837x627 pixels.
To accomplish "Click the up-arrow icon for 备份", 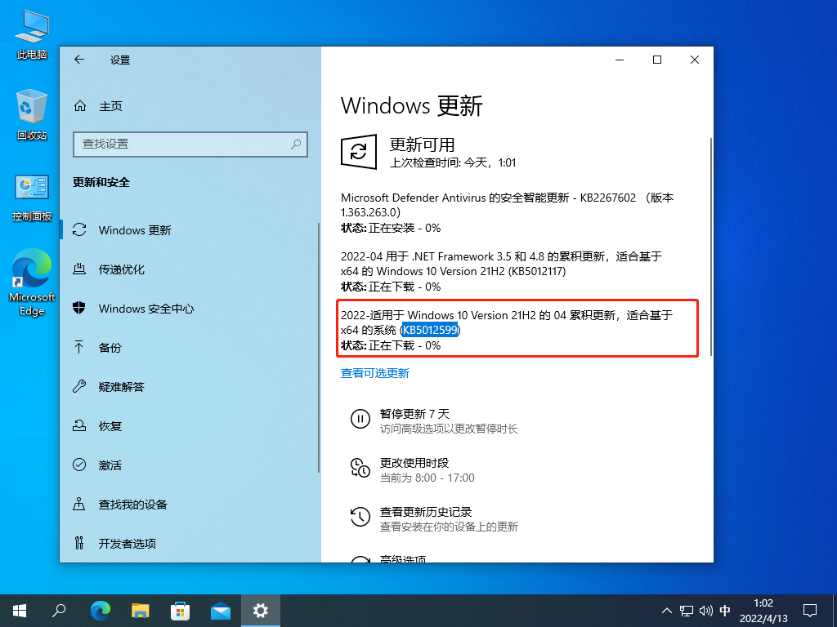I will pos(79,347).
